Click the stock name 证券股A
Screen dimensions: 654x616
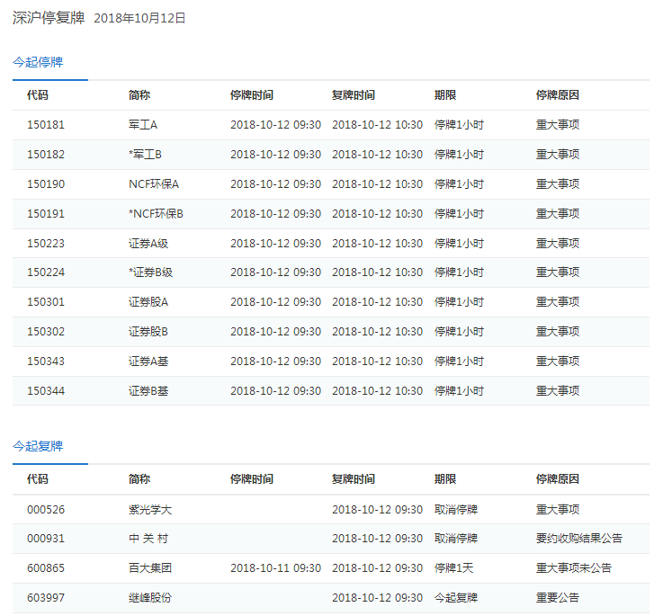[148, 302]
